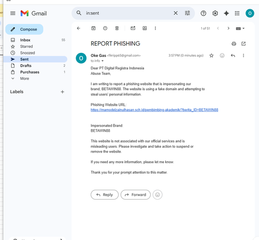Clear the in:sent search query
This screenshot has width=259, height=240.
[176, 13]
